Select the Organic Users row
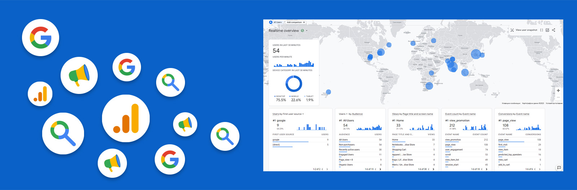Screen dimensions: 577x190 pyautogui.click(x=360, y=165)
